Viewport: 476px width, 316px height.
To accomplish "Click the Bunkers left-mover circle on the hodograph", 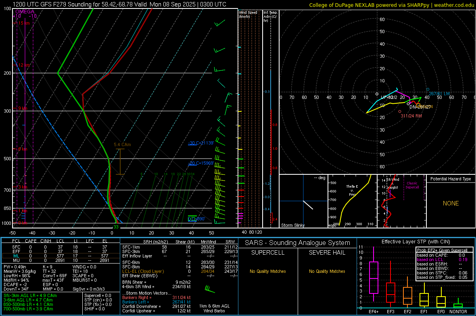I will (x=428, y=89).
